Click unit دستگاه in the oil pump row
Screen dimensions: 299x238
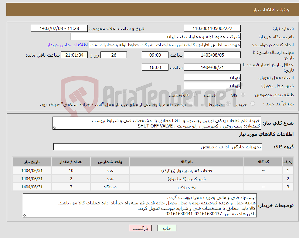pyautogui.click(x=110, y=187)
